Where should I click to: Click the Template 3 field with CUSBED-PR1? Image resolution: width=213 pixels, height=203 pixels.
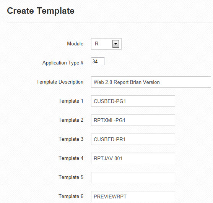point(133,139)
